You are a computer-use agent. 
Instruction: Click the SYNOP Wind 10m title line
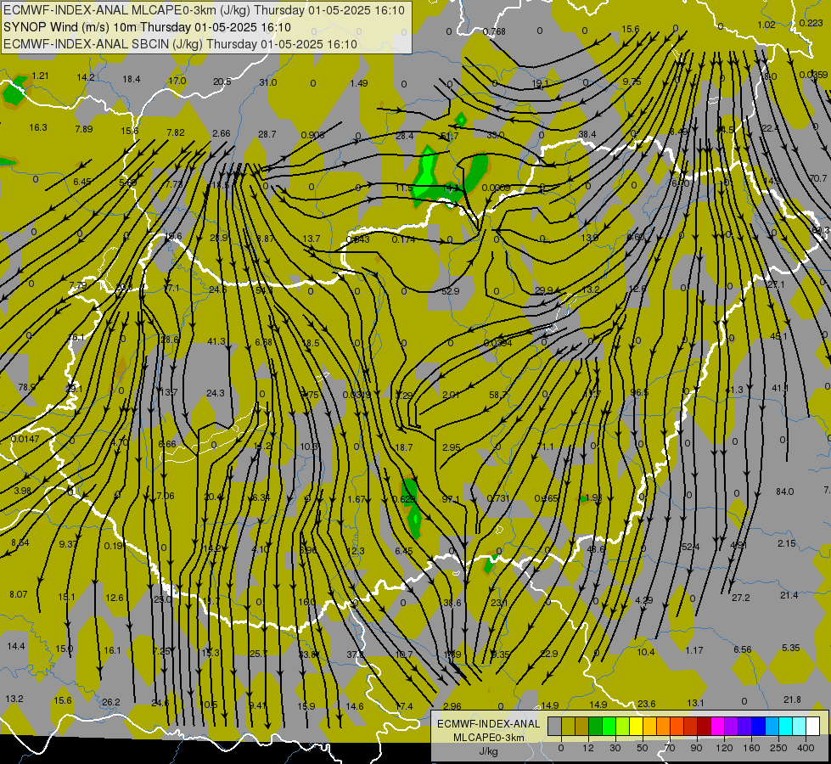147,27
